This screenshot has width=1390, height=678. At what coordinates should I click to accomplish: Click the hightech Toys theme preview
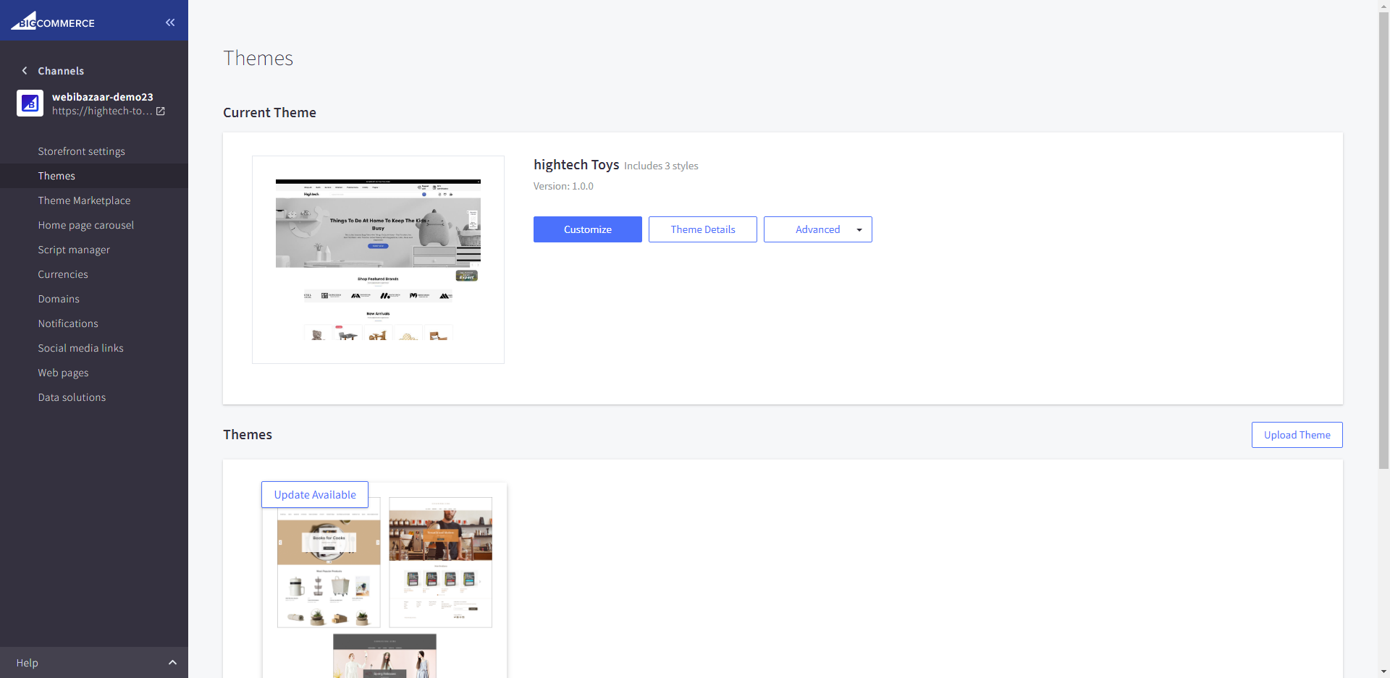378,260
